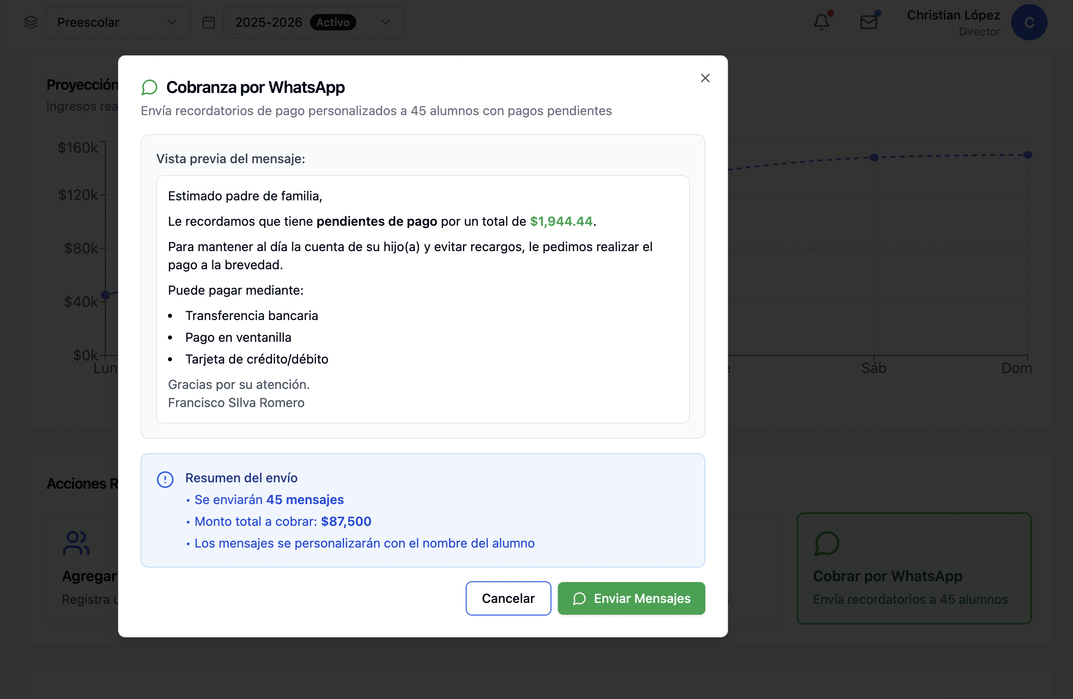This screenshot has height=699, width=1073.
Task: Click the WhatsApp icon in dialog title
Action: [x=149, y=87]
